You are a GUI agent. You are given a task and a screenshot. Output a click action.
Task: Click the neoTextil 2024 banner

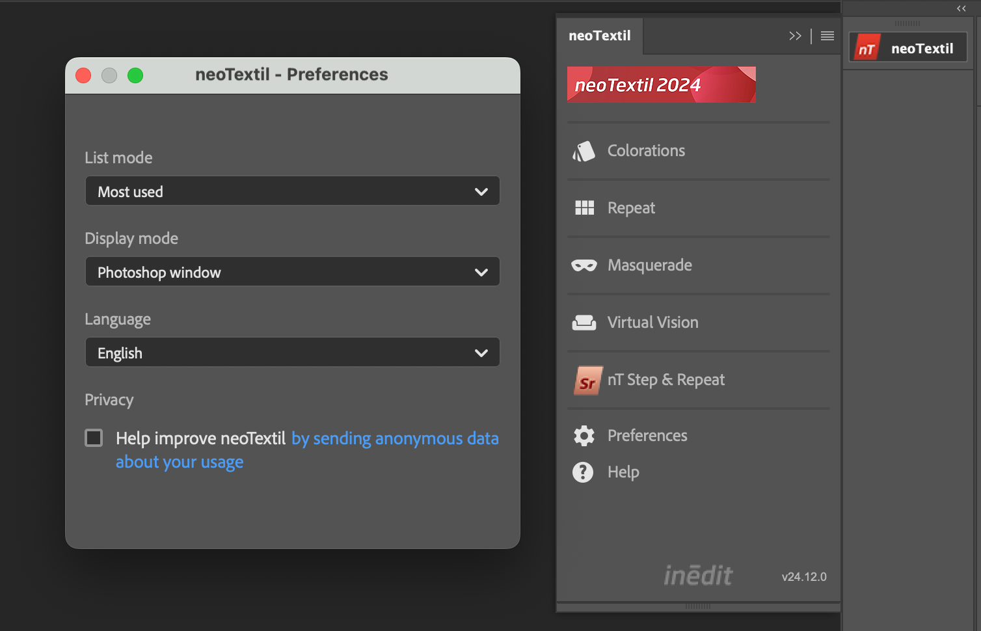pyautogui.click(x=661, y=85)
